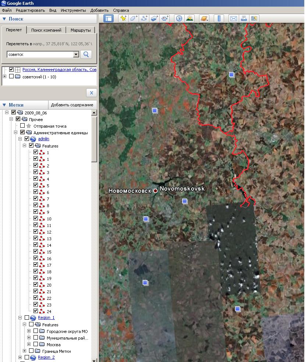Open the search history dropdown arrow
The height and width of the screenshot is (362, 305).
coord(76,54)
